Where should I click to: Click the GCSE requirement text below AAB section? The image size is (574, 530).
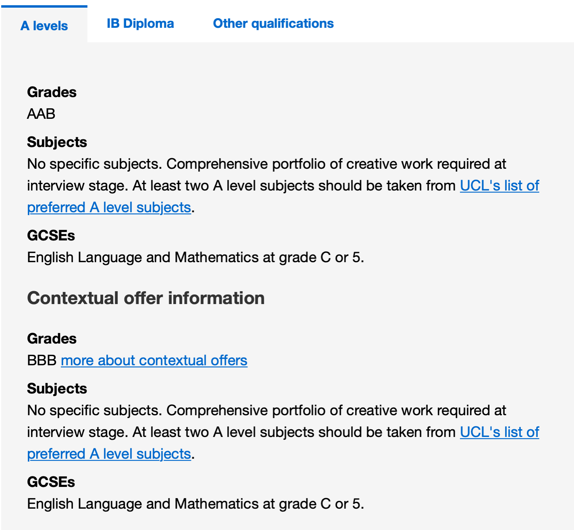coord(195,257)
